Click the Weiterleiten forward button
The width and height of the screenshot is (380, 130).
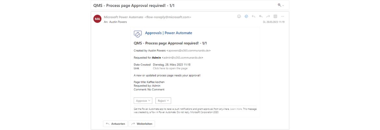142,124
